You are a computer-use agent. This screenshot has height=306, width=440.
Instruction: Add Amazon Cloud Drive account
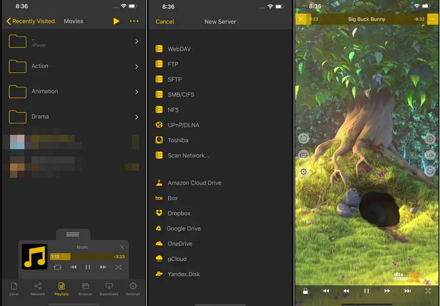tap(221, 183)
